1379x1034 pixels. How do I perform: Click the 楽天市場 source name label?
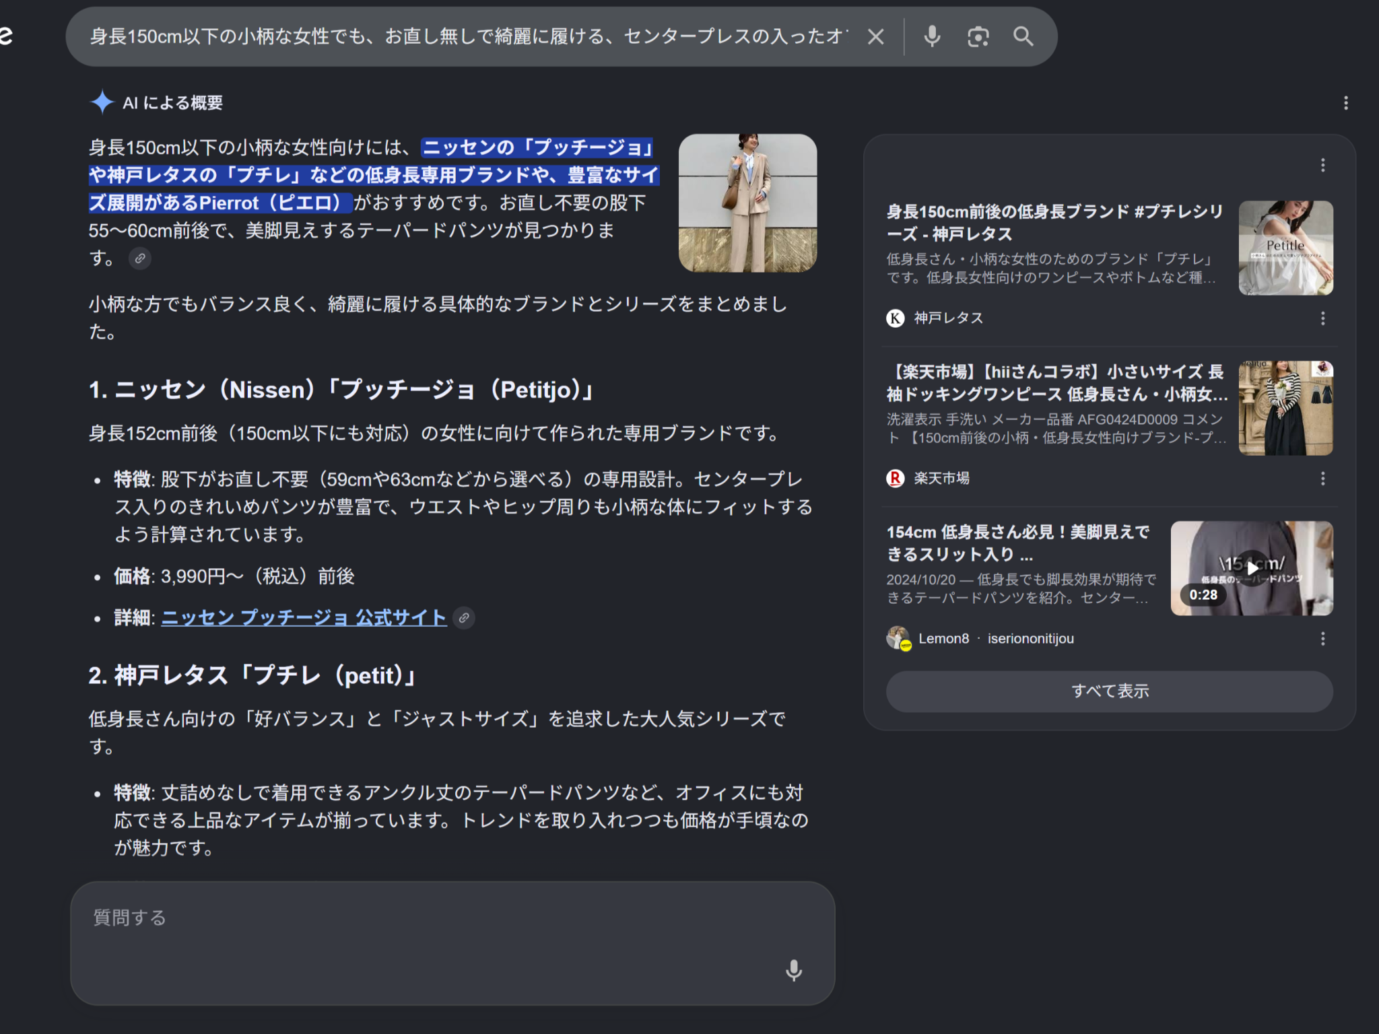941,479
